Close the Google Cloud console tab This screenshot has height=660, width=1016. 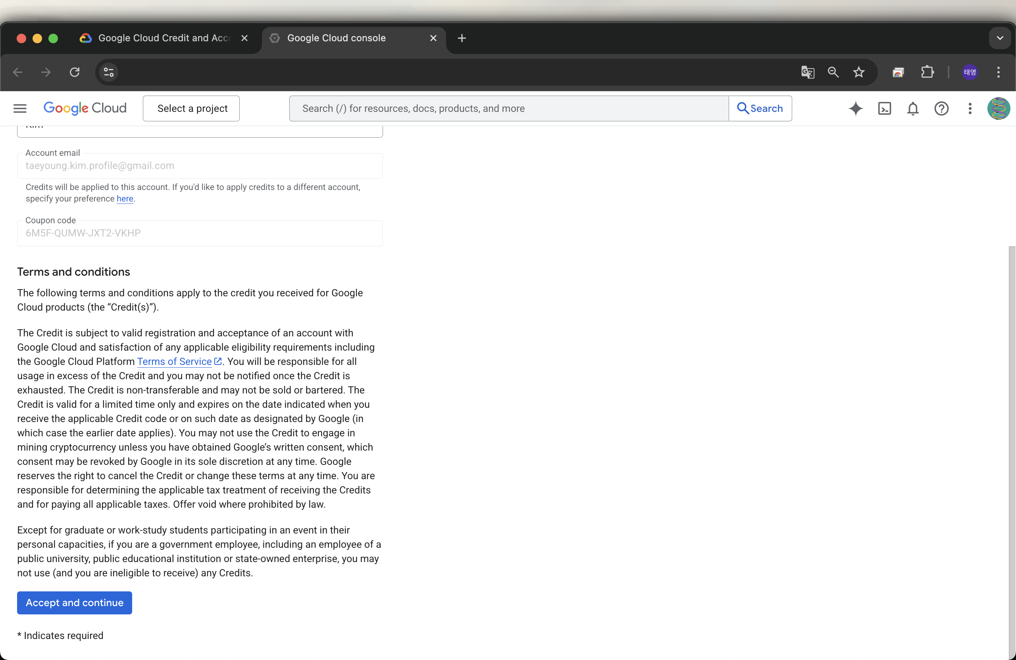coord(433,38)
